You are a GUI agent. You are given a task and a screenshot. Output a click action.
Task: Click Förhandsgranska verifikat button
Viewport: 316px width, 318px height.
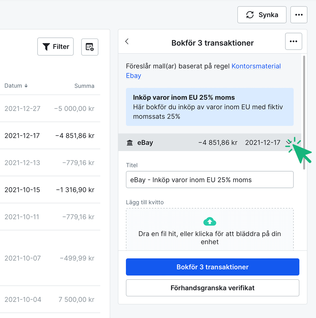[213, 288]
